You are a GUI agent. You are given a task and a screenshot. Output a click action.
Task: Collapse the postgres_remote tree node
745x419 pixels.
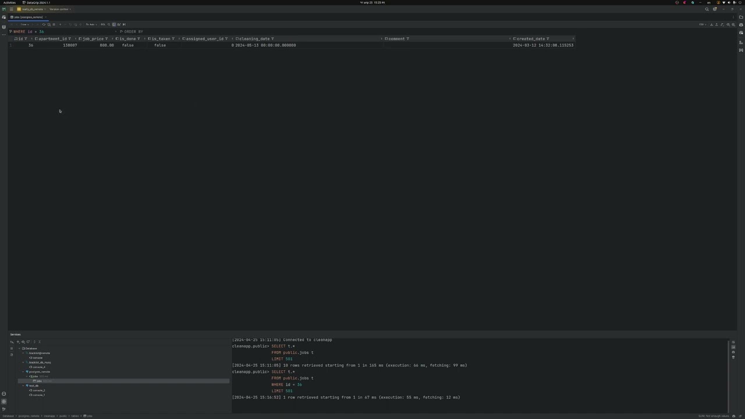(x=23, y=372)
